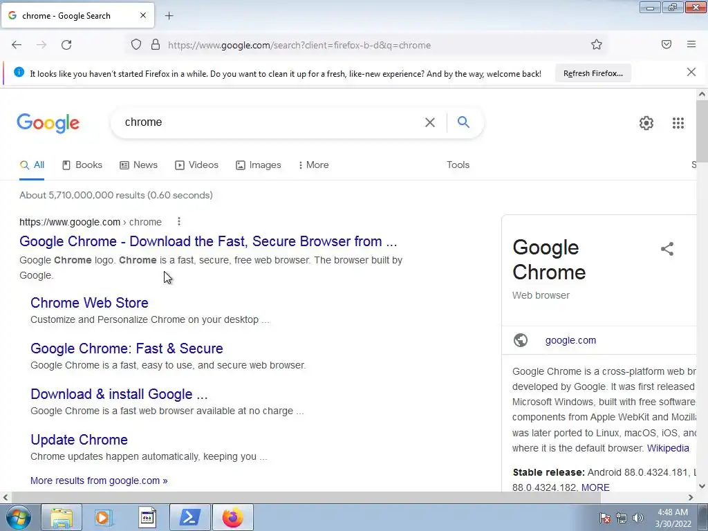This screenshot has height=531, width=708.
Task: Click the vertical scrollbar thumb
Action: click(x=702, y=131)
